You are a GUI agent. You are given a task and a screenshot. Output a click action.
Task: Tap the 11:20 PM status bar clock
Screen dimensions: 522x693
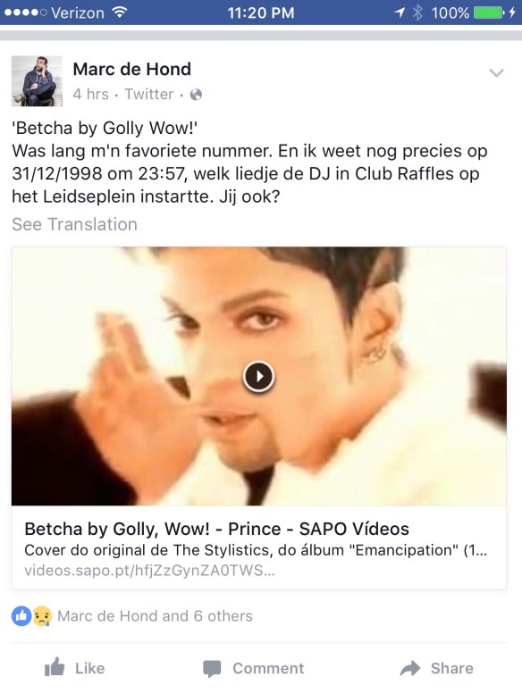pyautogui.click(x=261, y=13)
